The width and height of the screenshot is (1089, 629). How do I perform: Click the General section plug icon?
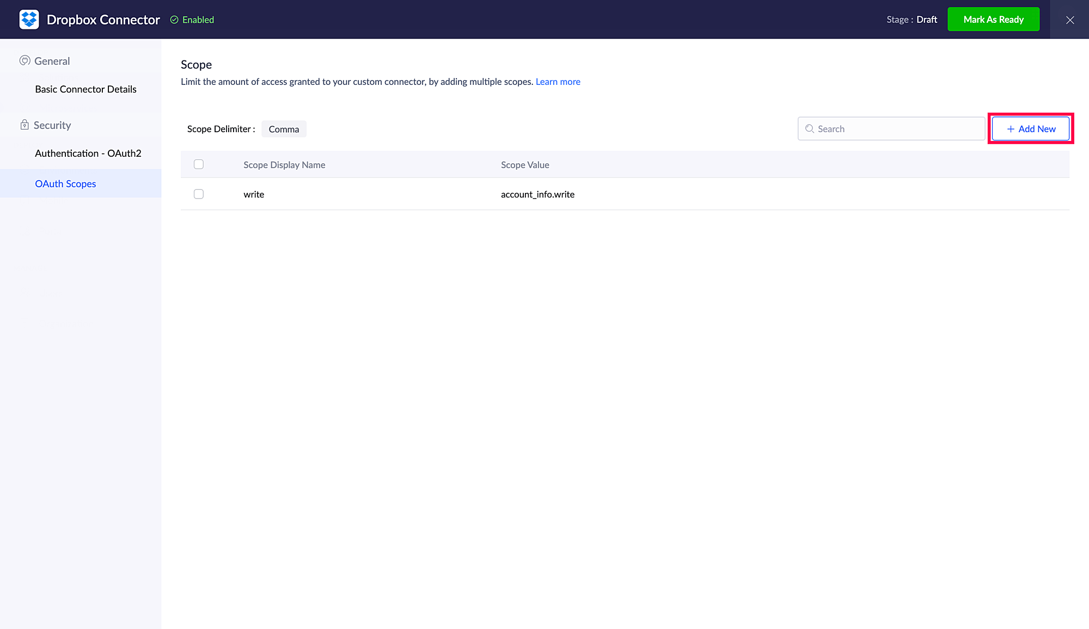[25, 60]
